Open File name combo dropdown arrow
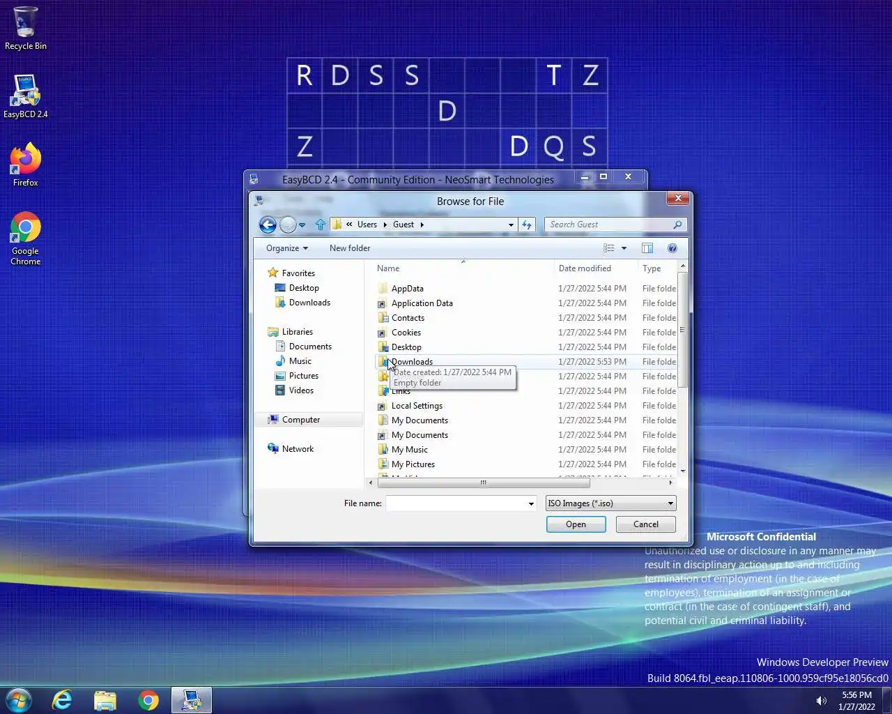The height and width of the screenshot is (714, 892). [531, 503]
